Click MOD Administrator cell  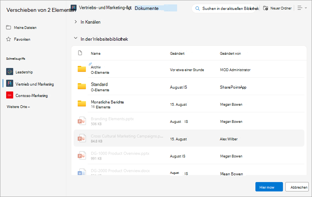pyautogui.click(x=235, y=70)
